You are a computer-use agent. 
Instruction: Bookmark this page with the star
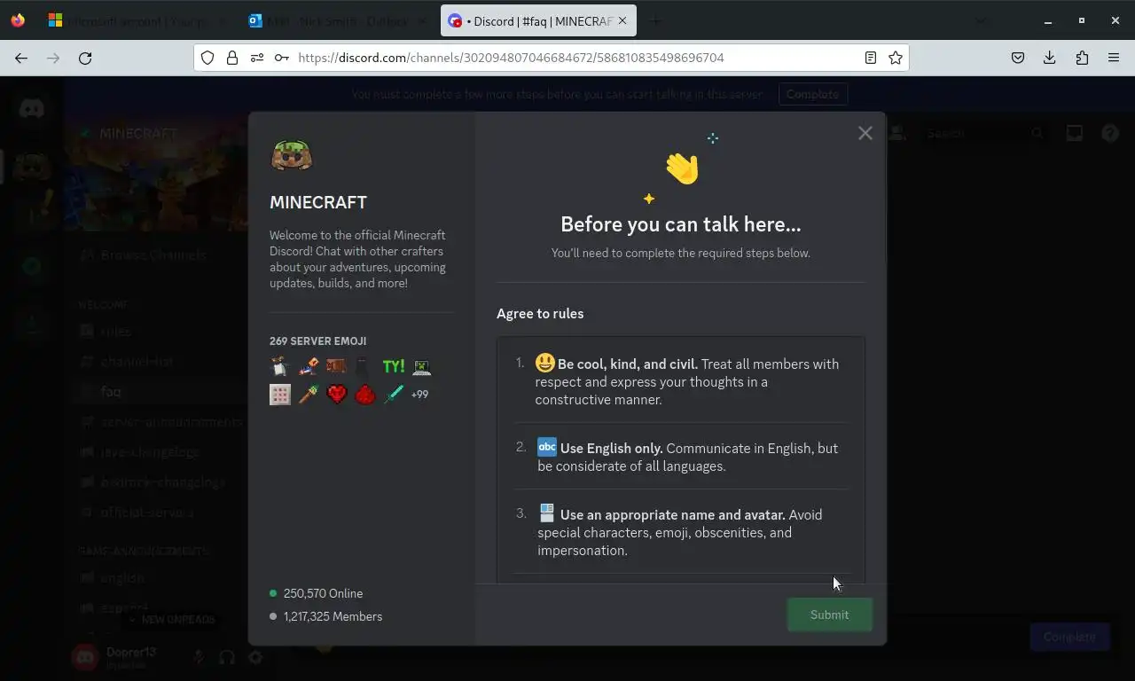(896, 58)
